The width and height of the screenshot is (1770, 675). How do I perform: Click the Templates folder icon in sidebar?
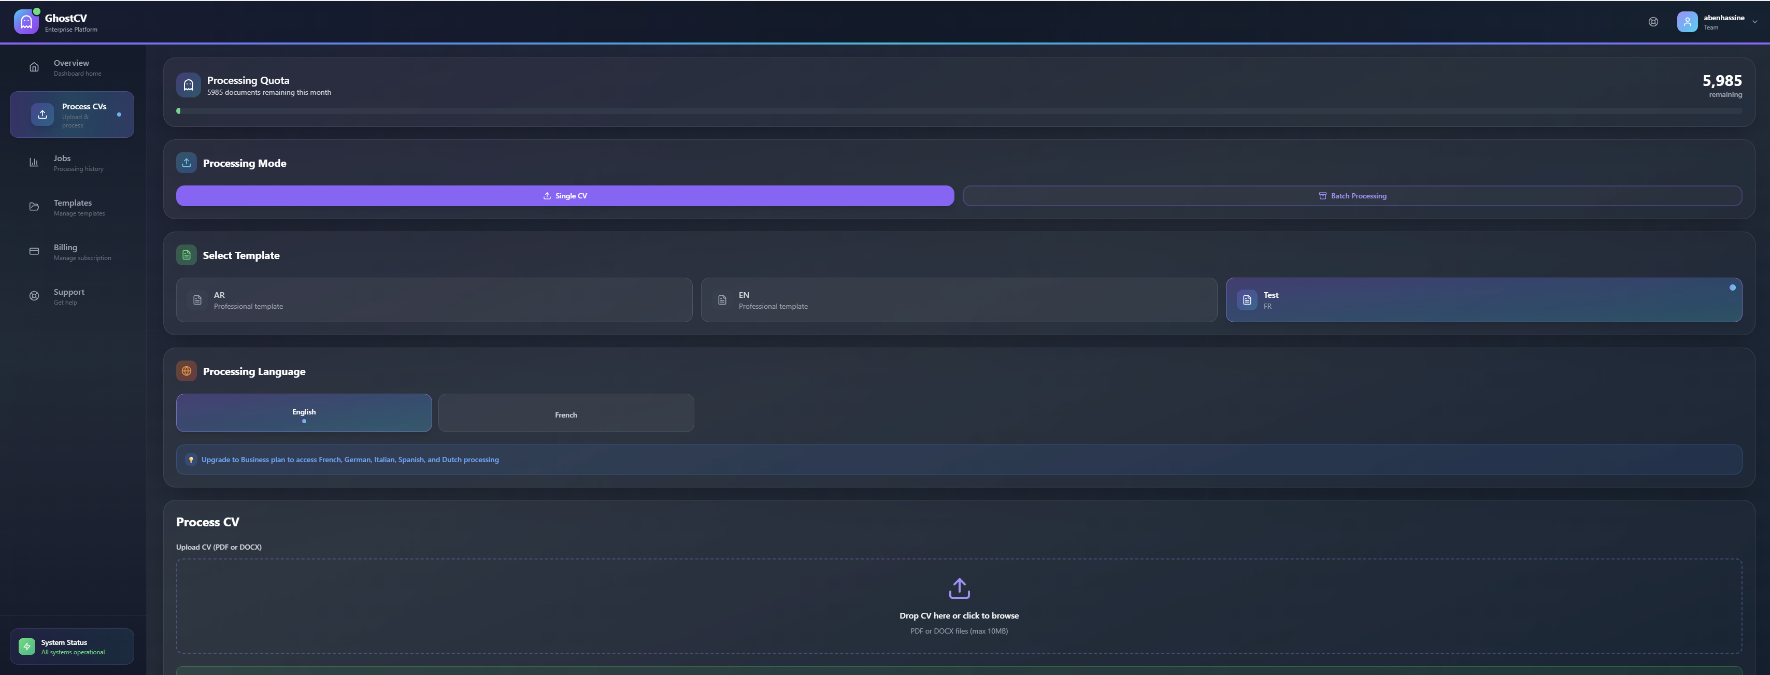(x=34, y=207)
